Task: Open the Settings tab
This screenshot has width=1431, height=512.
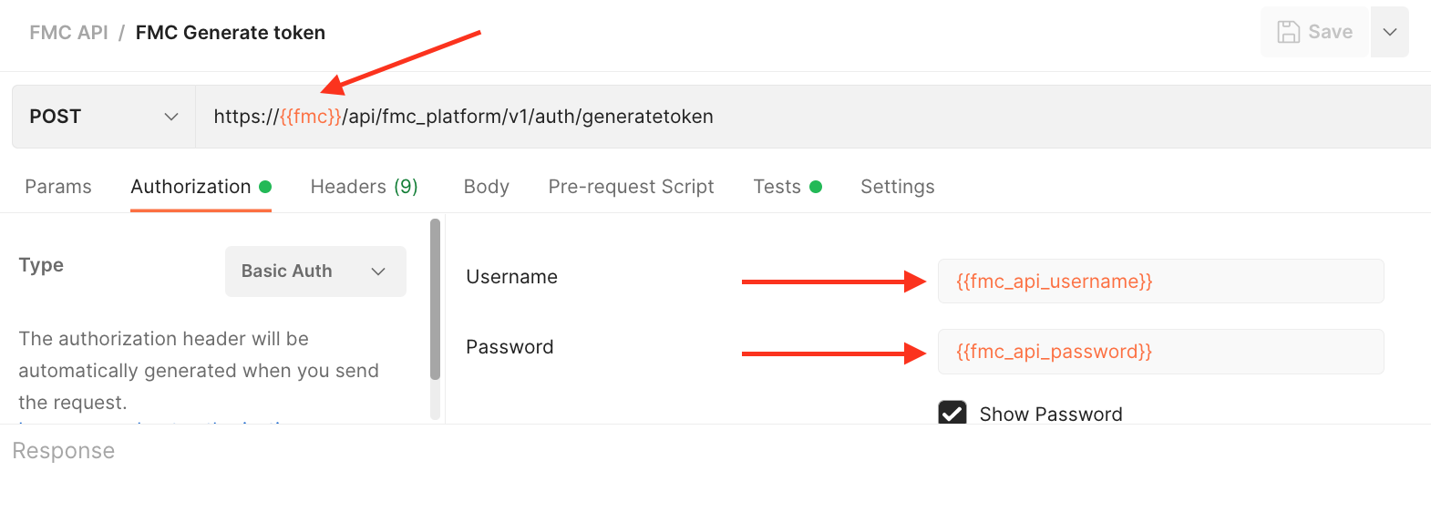Action: coord(897,187)
